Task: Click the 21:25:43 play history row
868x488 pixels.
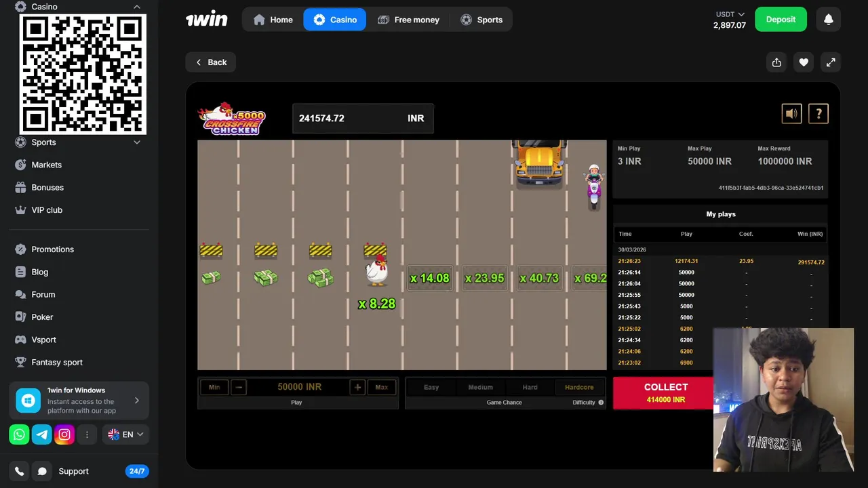Action: (721, 306)
